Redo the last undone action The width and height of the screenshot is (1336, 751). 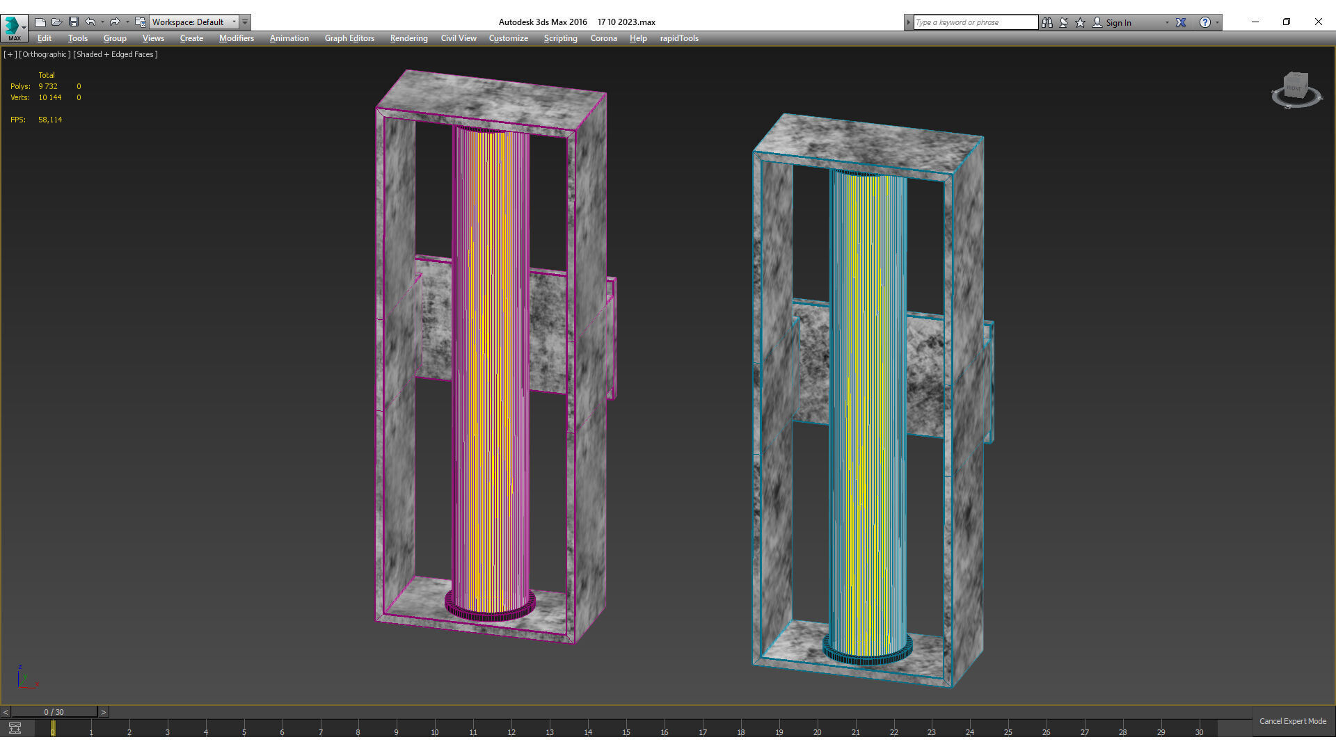click(x=115, y=22)
